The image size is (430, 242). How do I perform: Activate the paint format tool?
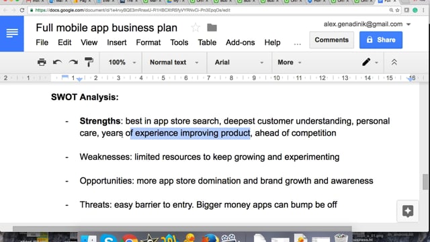click(89, 63)
